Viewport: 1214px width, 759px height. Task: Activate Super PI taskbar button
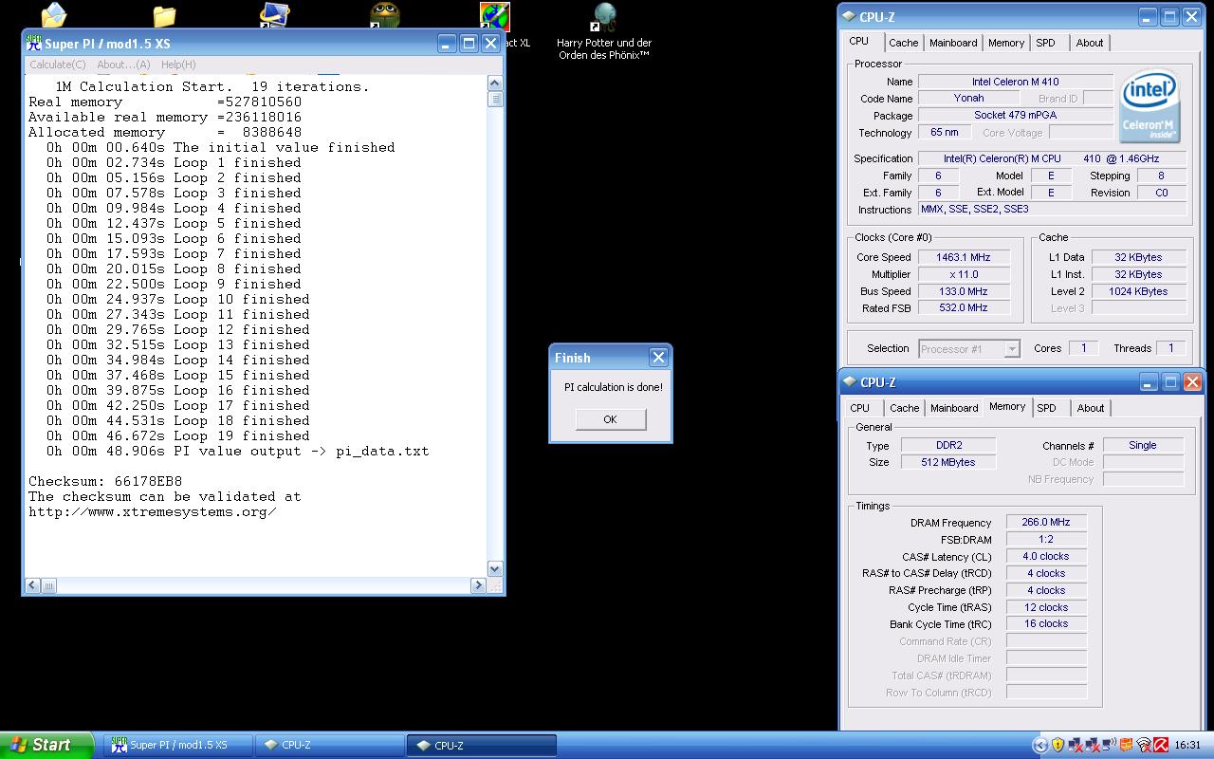coord(179,745)
